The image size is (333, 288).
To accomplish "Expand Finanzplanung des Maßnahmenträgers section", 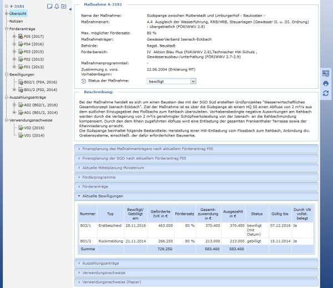I will click(196, 149).
